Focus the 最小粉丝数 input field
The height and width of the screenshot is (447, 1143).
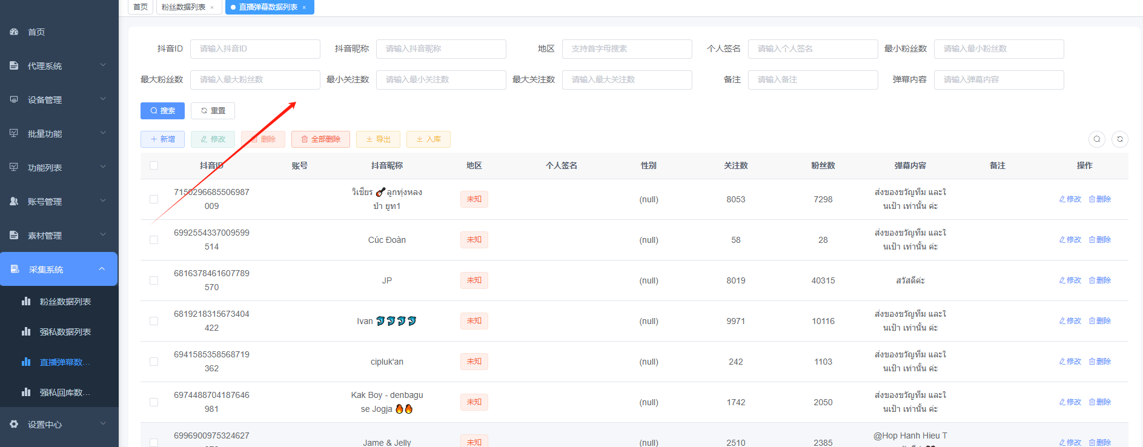coord(999,49)
